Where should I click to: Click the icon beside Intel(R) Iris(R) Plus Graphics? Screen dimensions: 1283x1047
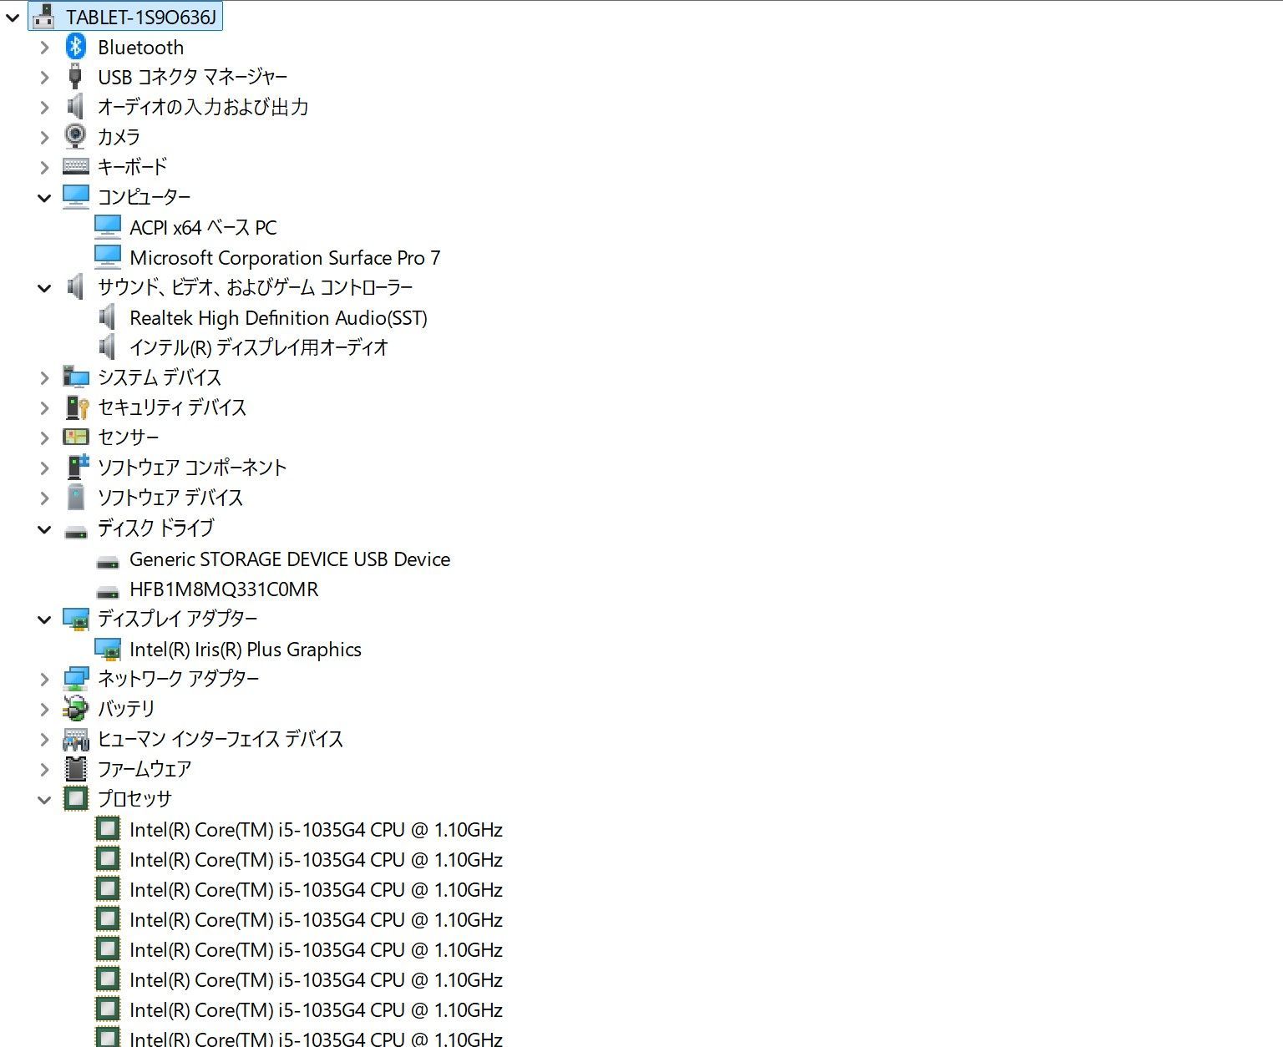click(108, 649)
